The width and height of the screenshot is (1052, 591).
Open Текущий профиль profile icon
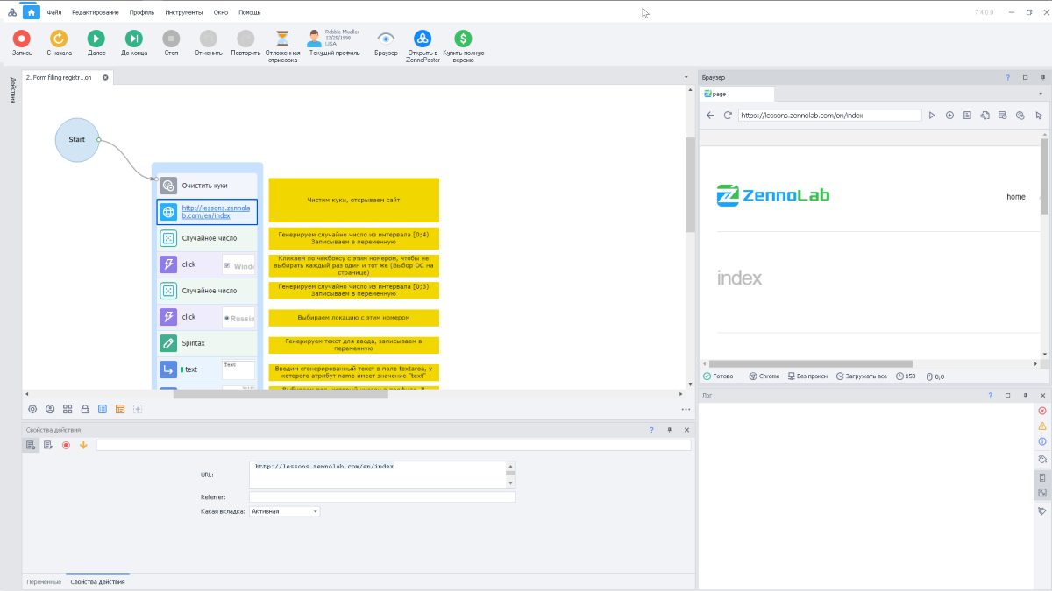coord(315,39)
